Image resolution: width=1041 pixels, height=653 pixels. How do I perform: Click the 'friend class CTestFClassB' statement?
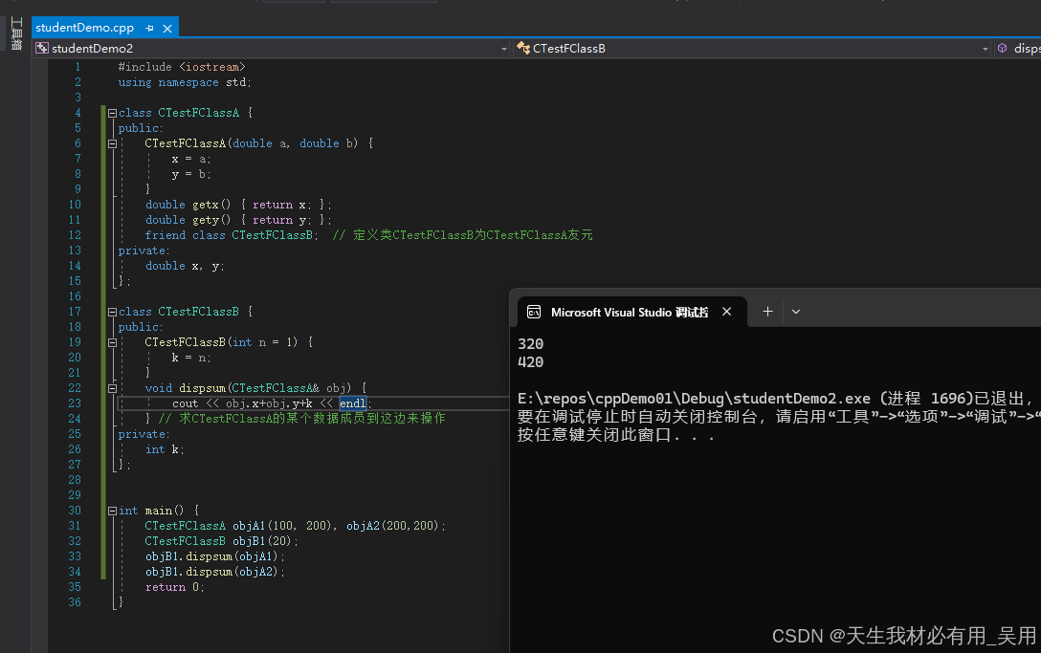tap(231, 235)
